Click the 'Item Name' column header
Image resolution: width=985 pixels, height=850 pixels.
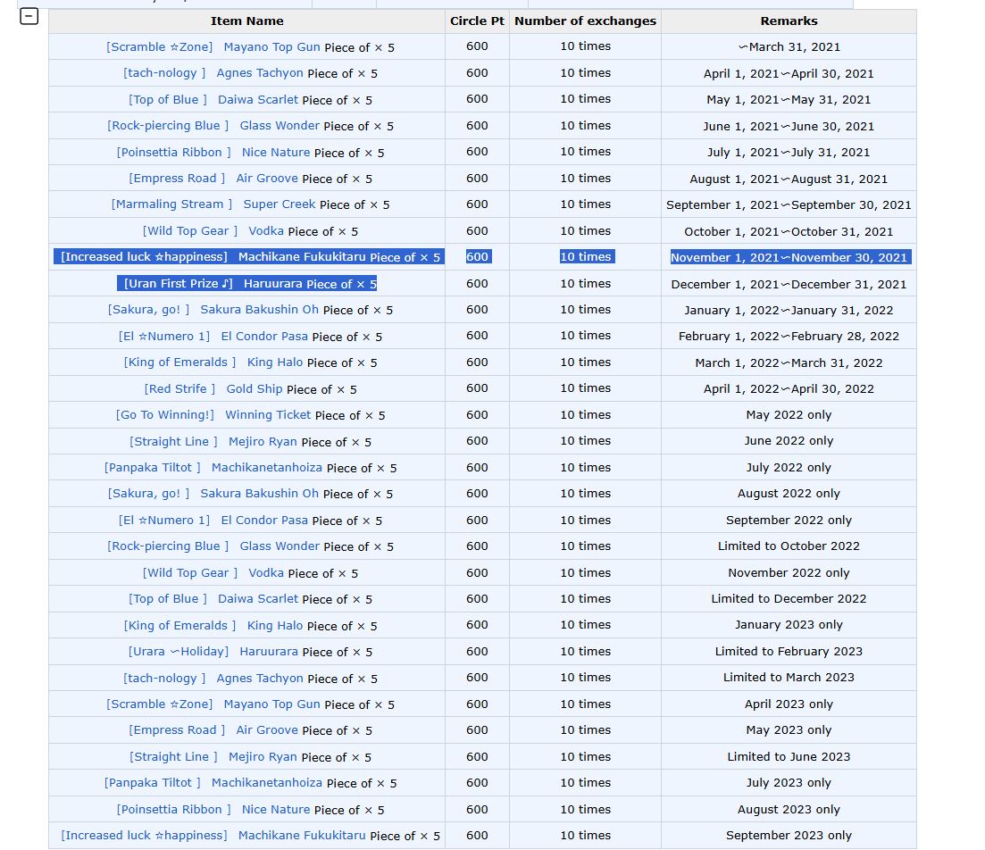point(246,21)
